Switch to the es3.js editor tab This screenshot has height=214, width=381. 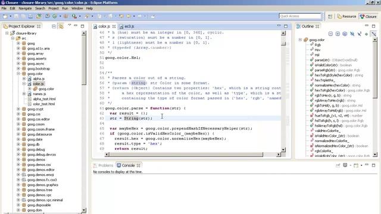coord(127,26)
